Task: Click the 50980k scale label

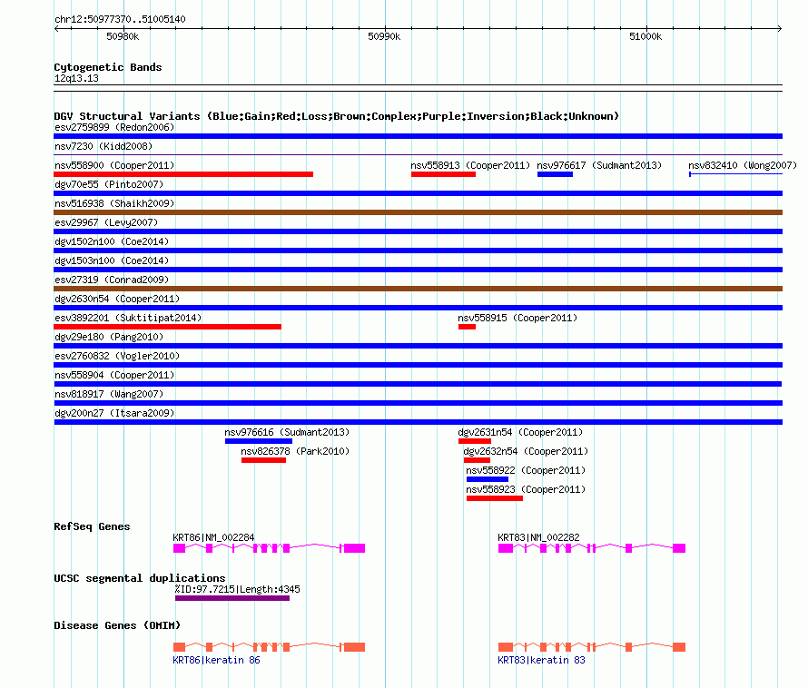Action: 123,36
